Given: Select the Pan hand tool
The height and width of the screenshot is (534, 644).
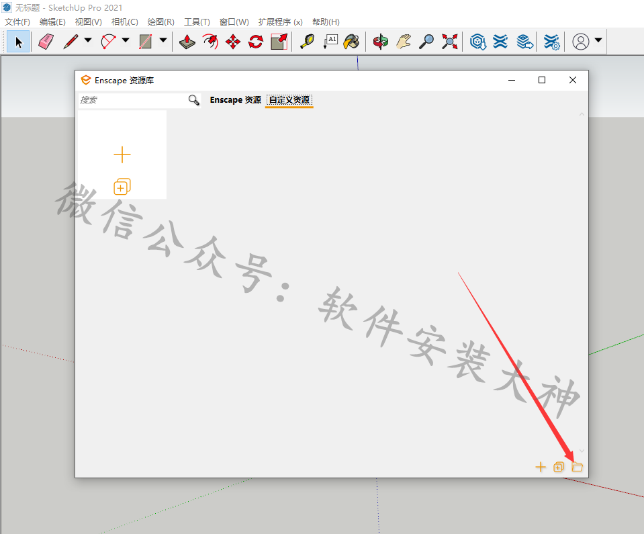Looking at the screenshot, I should click(404, 42).
